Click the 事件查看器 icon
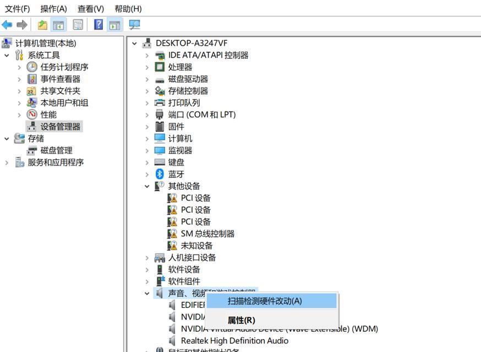Screen dimensions: 481x352 [x=32, y=79]
